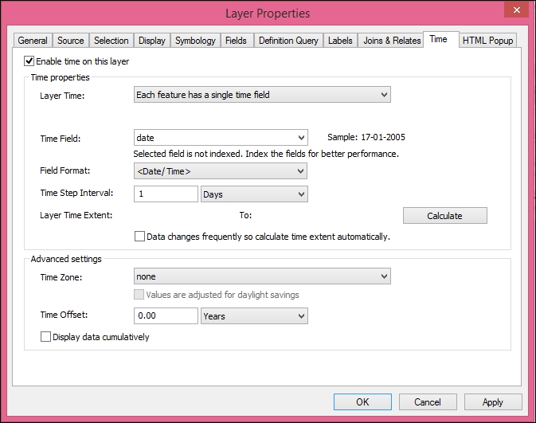
Task: Click the Time Offset value field
Action: pyautogui.click(x=166, y=316)
